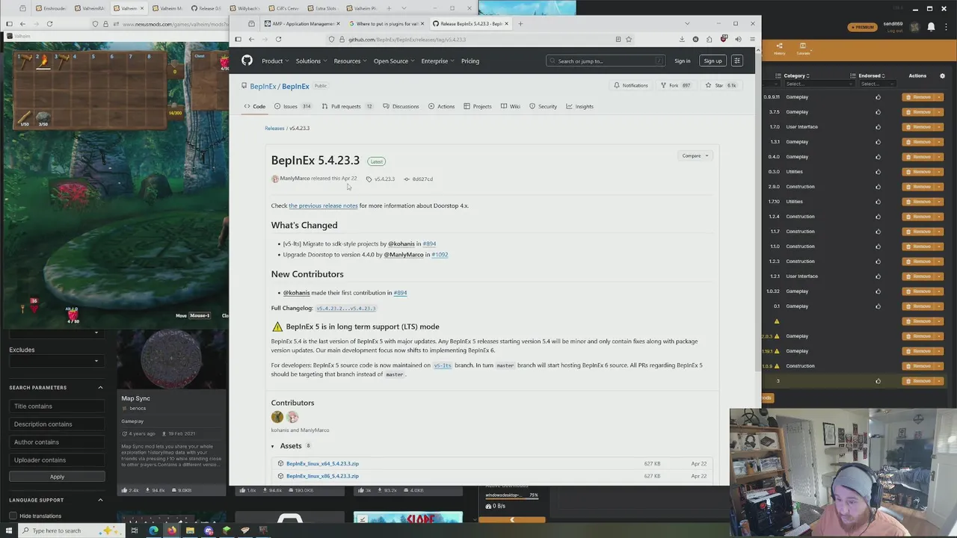Open Microsoft Edge from the taskbar
Image resolution: width=957 pixels, height=538 pixels.
(153, 531)
